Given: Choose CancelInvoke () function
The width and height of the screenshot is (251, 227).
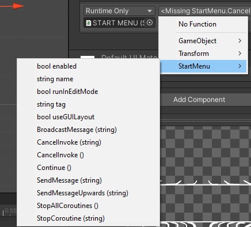Looking at the screenshot, I should (x=88, y=155).
